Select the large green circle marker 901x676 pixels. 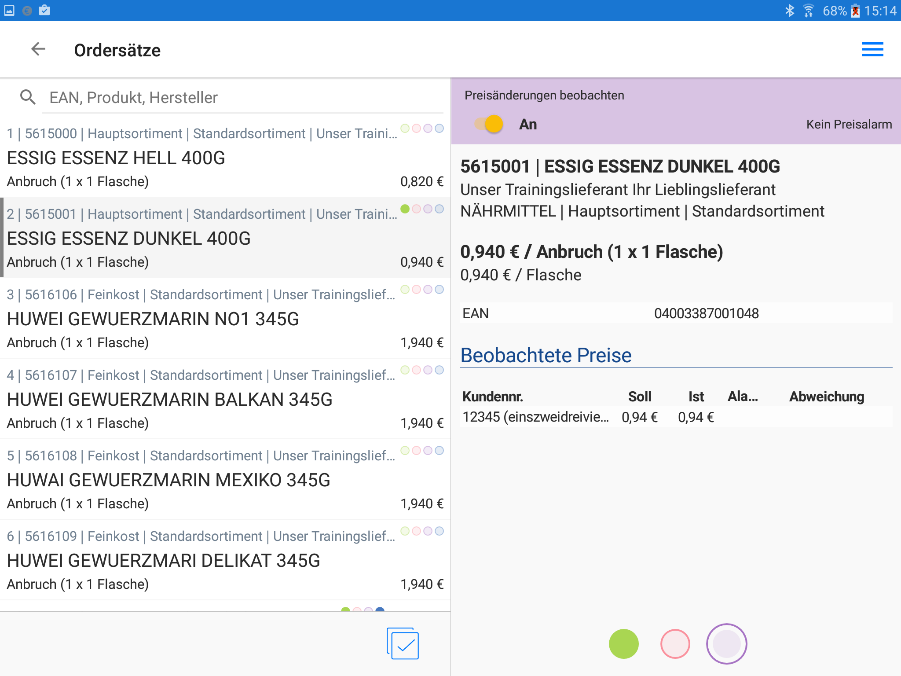pyautogui.click(x=623, y=644)
